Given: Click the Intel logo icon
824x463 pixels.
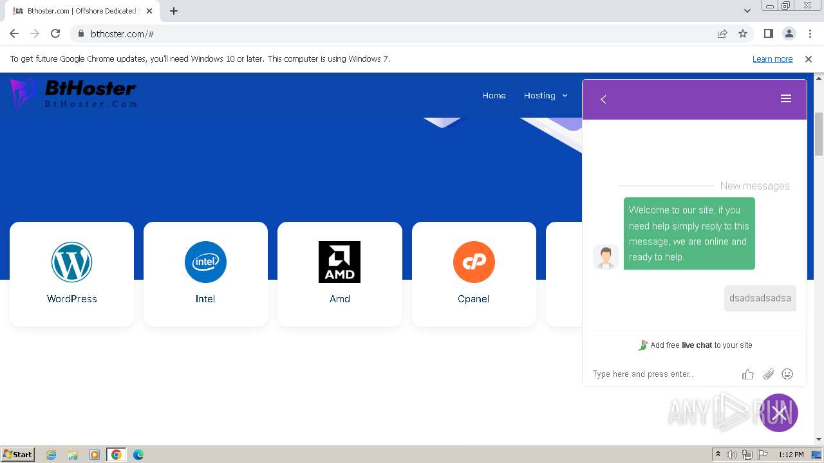Looking at the screenshot, I should pyautogui.click(x=205, y=262).
